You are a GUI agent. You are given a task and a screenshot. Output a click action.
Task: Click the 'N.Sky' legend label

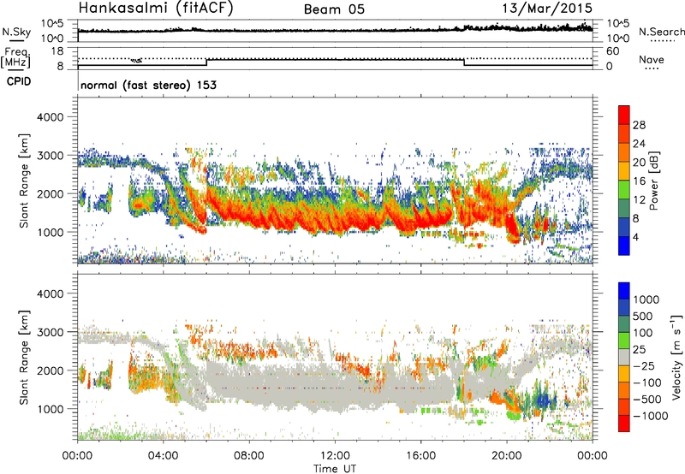coord(16,32)
